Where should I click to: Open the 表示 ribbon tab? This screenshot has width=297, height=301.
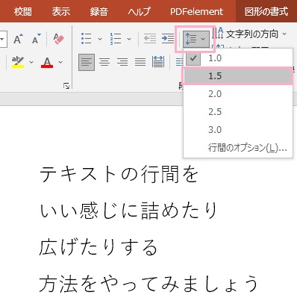(x=61, y=12)
